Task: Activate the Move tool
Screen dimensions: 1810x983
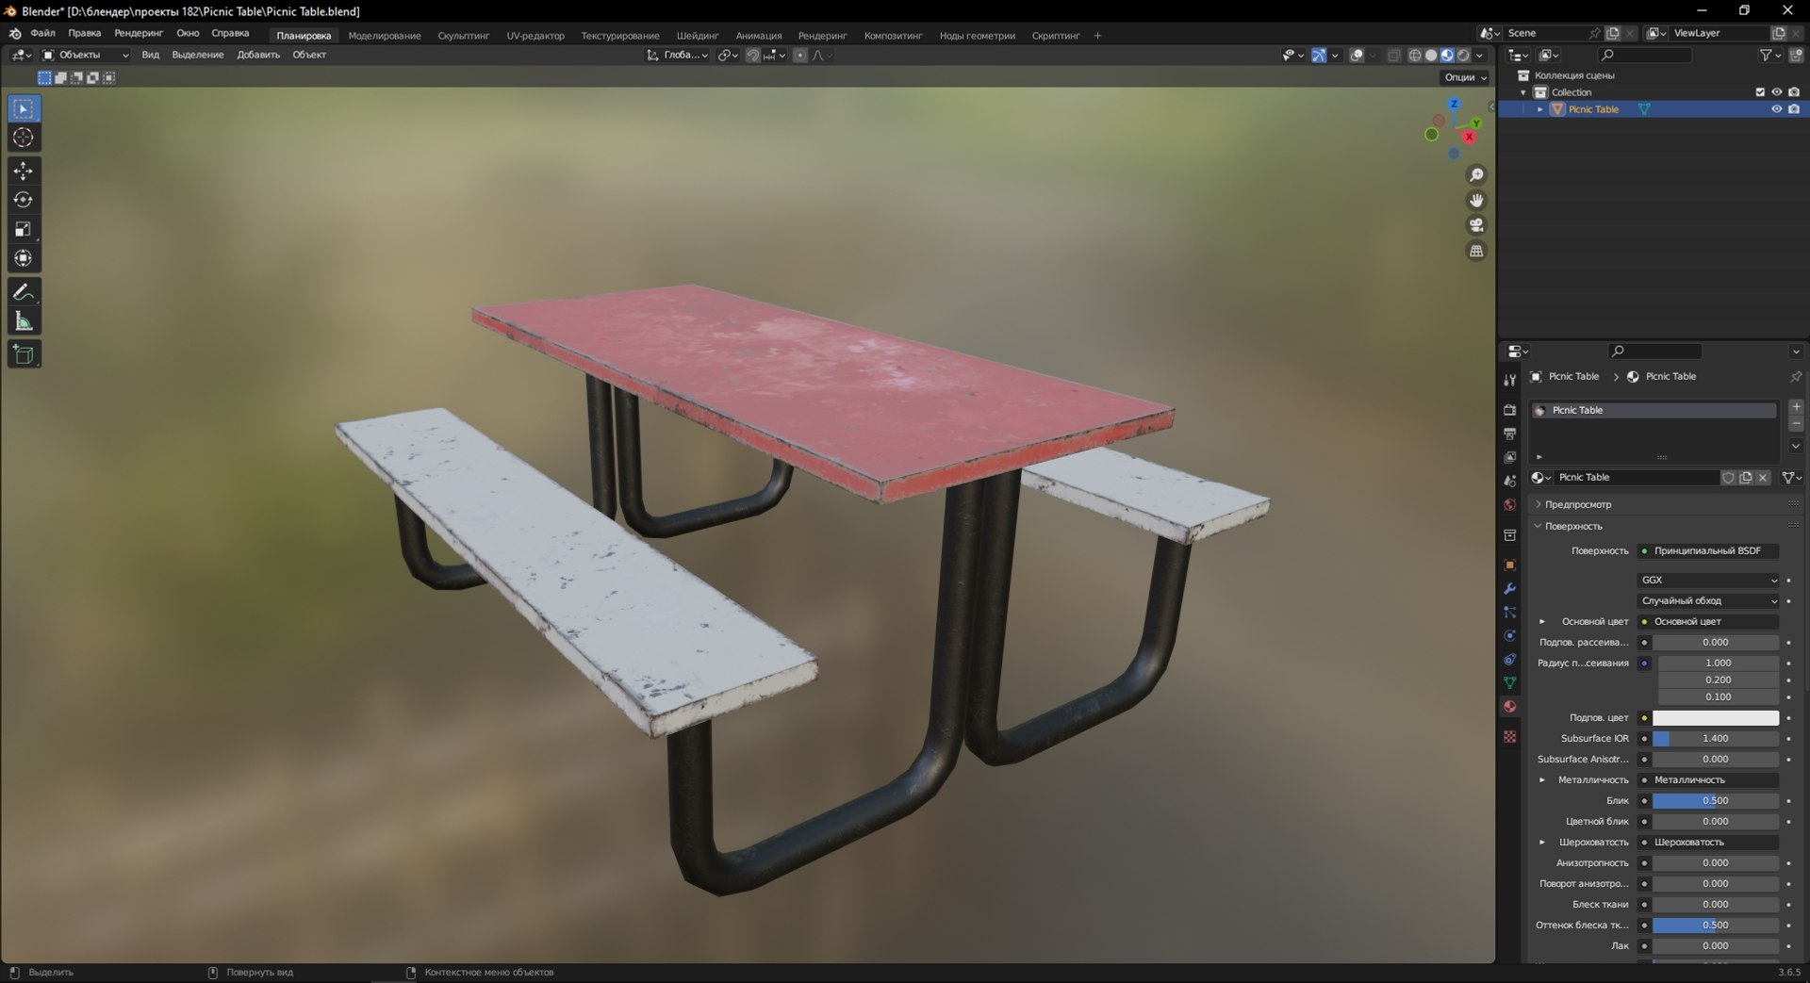Action: tap(24, 171)
